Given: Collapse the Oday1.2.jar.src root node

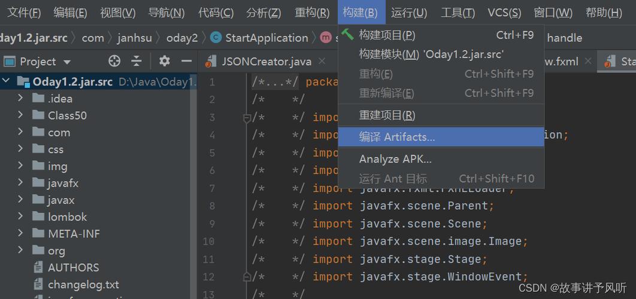Looking at the screenshot, I should (x=6, y=81).
